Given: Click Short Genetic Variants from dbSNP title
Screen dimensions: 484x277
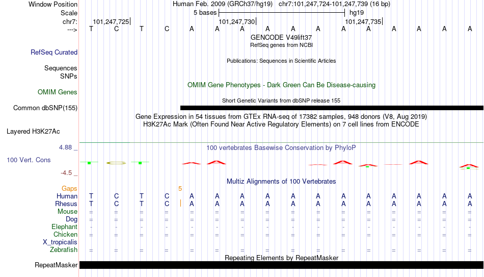Looking at the screenshot, I should coord(281,100).
